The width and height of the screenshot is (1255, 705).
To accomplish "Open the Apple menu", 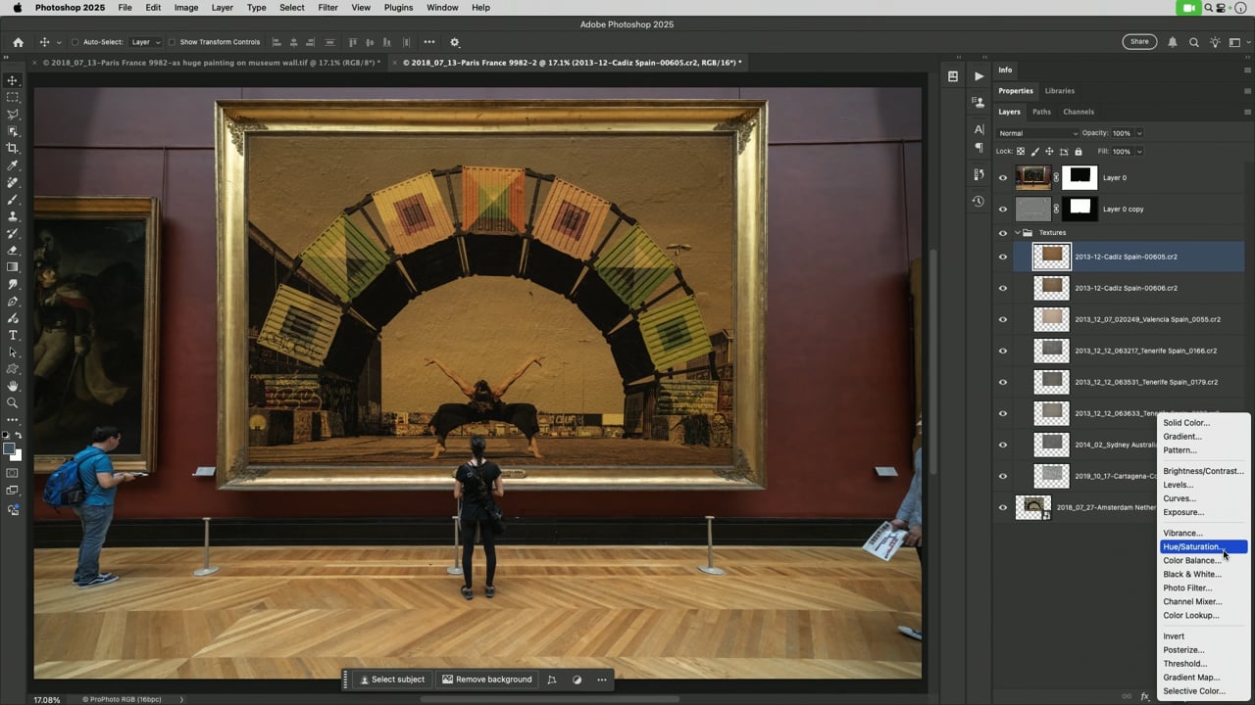I will (x=17, y=7).
